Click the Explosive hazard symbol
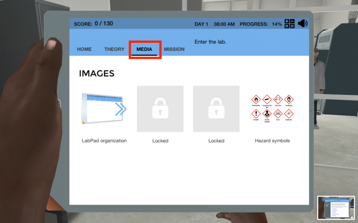This screenshot has width=358, height=223. 288,114
